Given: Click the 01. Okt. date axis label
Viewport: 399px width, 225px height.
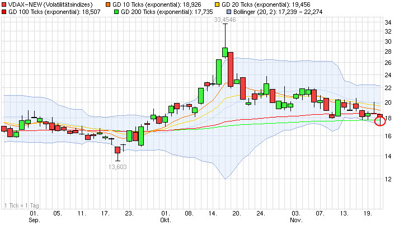Looking at the screenshot, I should [x=166, y=217].
